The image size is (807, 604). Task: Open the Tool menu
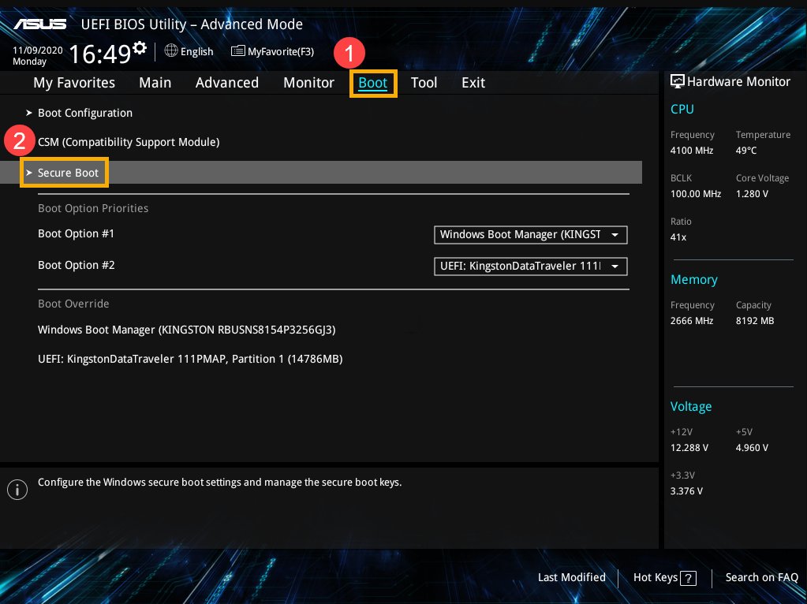(x=424, y=83)
